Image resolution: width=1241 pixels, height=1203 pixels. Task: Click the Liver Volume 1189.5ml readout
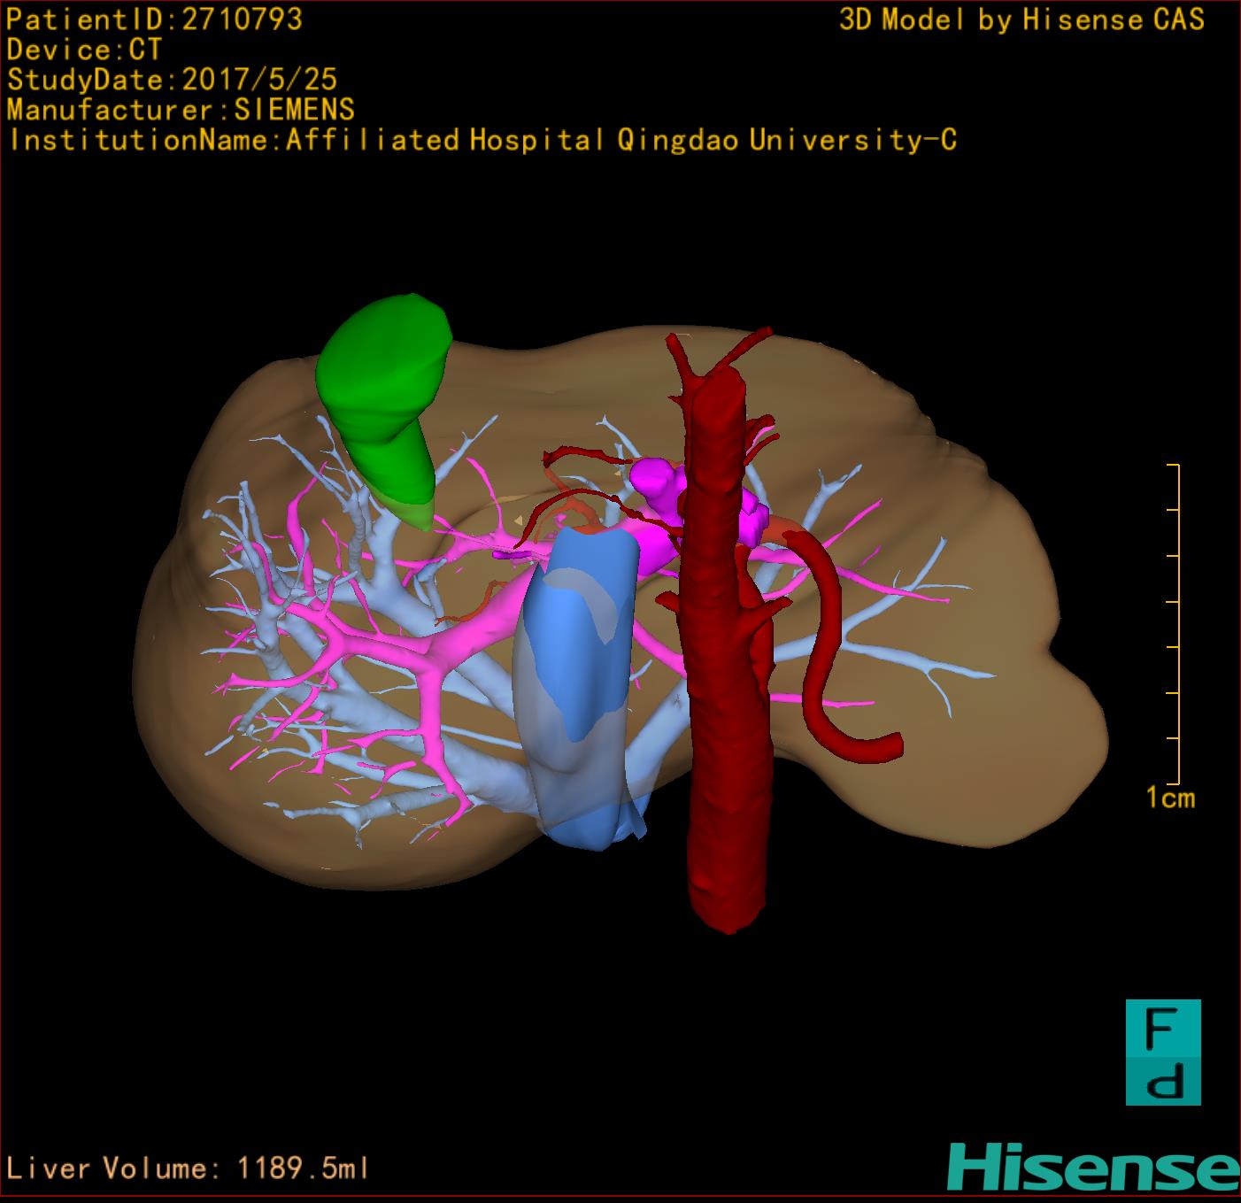tap(187, 1168)
